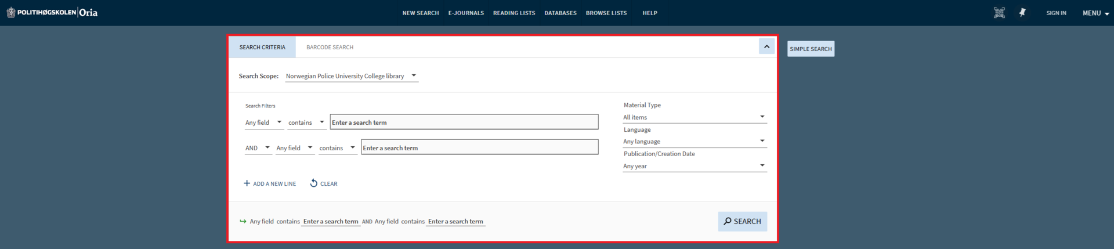Screen dimensions: 1114x249
Task: Open Reading Lists in top navigation
Action: (514, 13)
